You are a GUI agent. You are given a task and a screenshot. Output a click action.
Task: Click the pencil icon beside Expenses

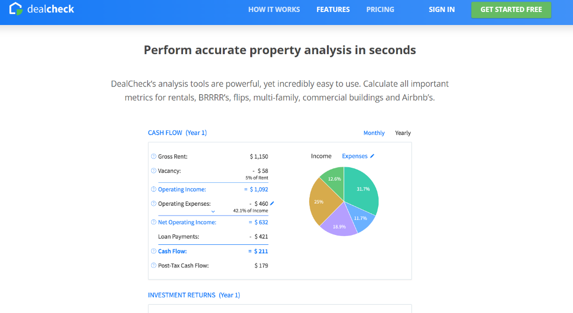coord(372,156)
